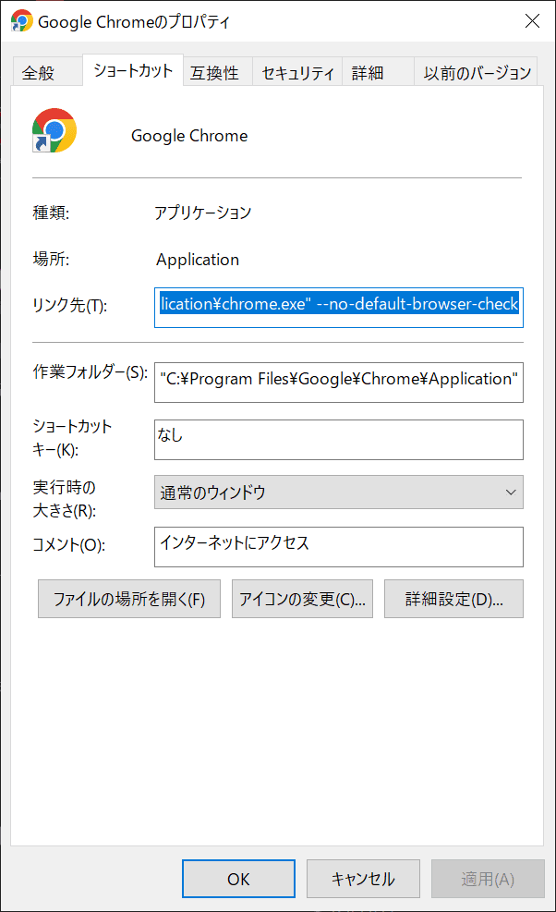Image resolution: width=556 pixels, height=912 pixels.
Task: Expand the 実行時の大きさ dropdown
Action: pos(338,492)
